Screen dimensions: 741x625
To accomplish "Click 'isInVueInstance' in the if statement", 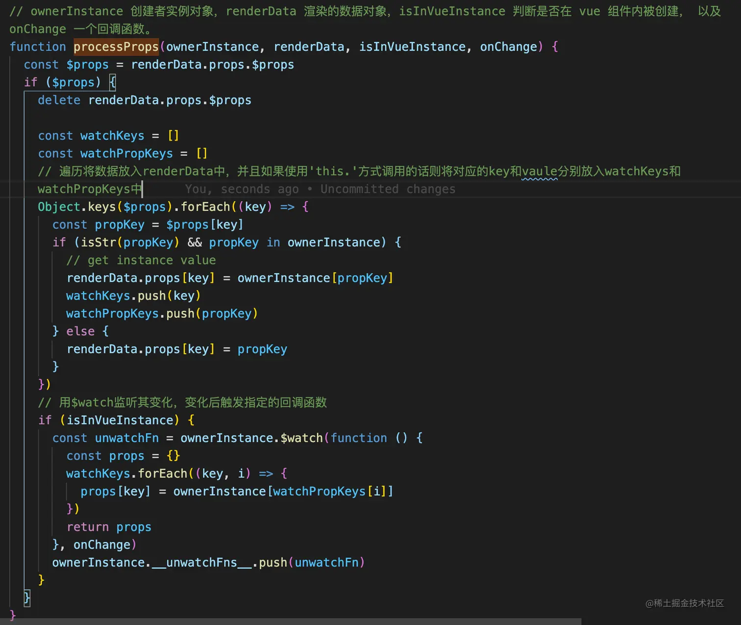I will pyautogui.click(x=120, y=421).
